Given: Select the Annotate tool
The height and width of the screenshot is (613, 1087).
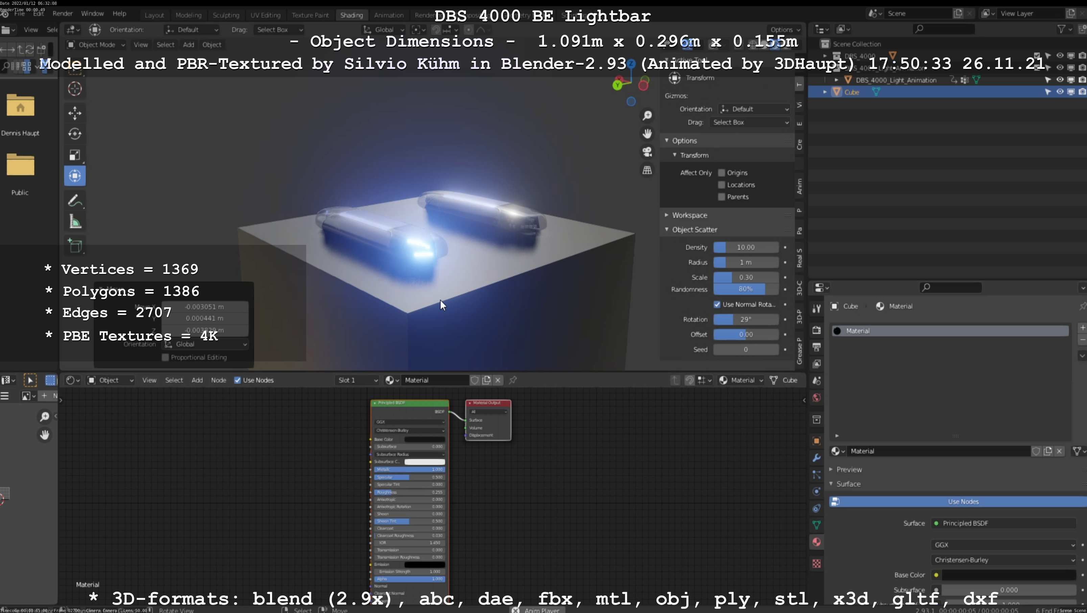Looking at the screenshot, I should point(75,201).
